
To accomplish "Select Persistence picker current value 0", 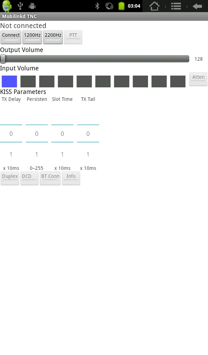I will 37,133.
